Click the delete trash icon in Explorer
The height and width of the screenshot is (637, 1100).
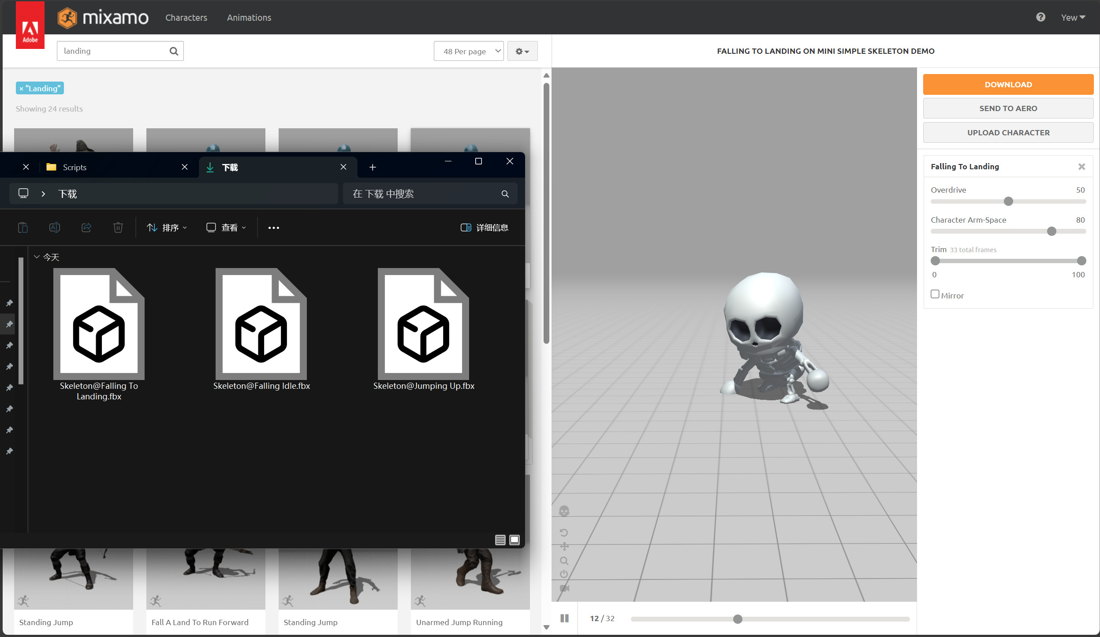pos(118,227)
